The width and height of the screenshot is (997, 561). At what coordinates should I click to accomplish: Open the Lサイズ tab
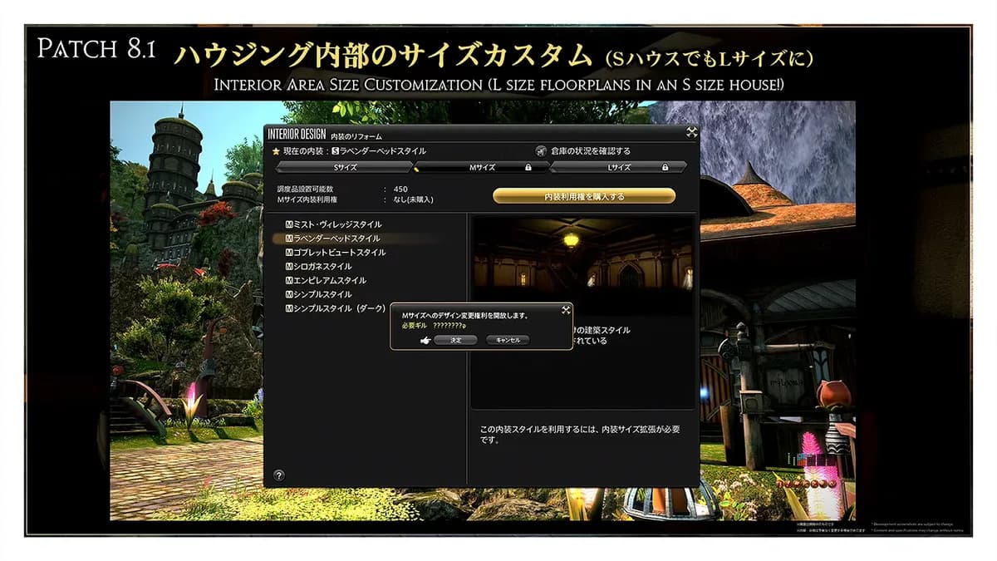pyautogui.click(x=619, y=167)
